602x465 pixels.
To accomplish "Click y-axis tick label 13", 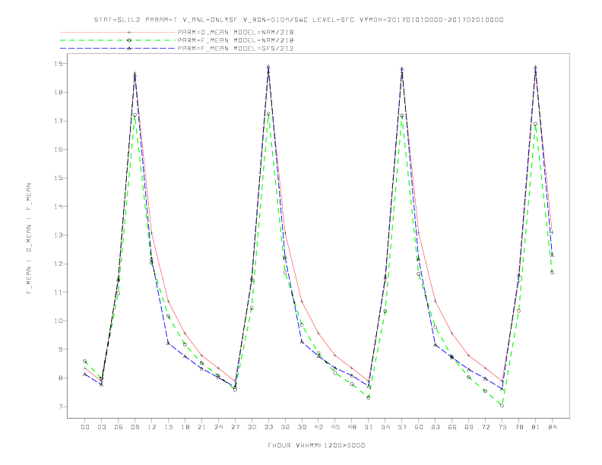I will 59,236.
